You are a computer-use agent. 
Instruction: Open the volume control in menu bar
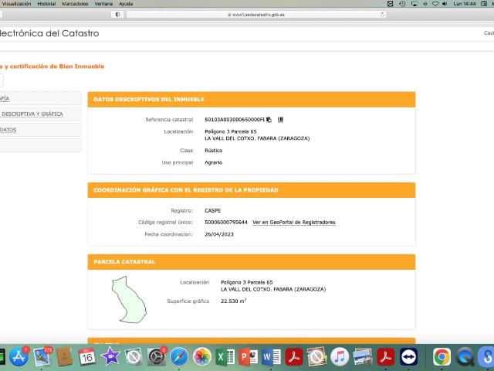point(445,4)
